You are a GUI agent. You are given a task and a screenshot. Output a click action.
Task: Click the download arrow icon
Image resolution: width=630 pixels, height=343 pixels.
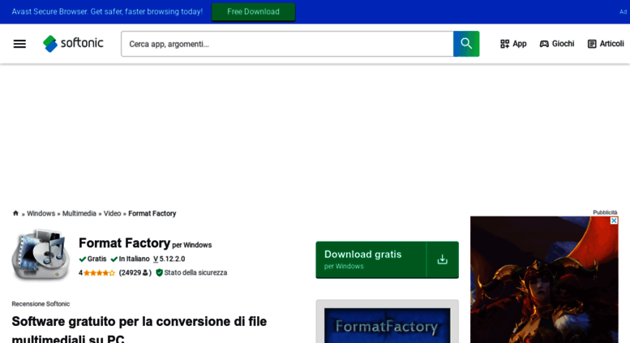[x=443, y=259]
